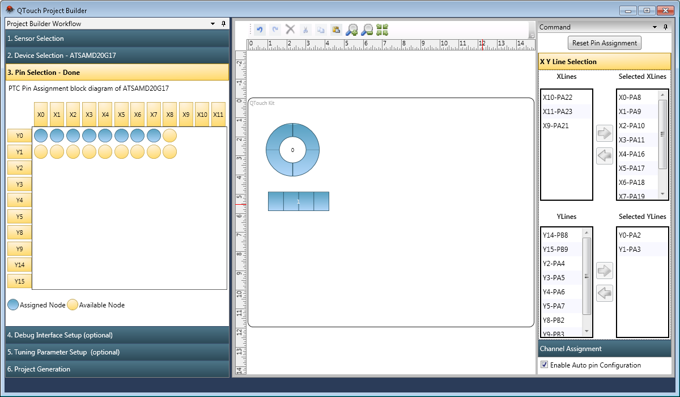
Task: Collapse 3. Pin Selection - Done section
Action: coord(117,73)
